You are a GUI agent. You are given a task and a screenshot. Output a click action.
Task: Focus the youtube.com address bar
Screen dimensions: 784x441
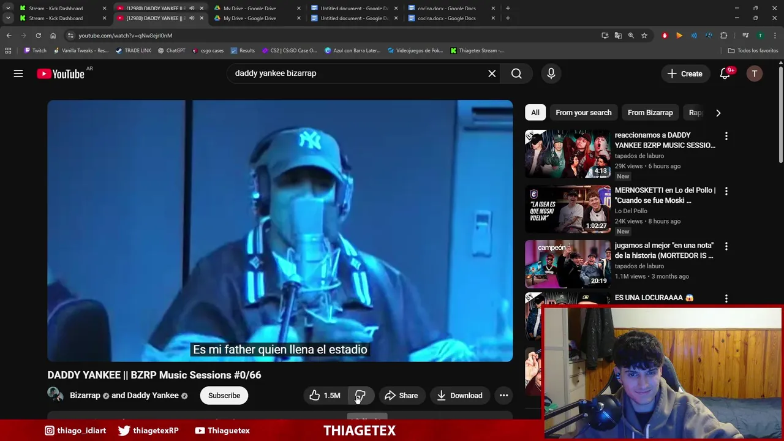[331, 36]
